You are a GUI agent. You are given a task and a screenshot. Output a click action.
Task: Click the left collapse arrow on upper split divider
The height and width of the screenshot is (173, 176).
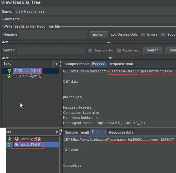point(60,62)
